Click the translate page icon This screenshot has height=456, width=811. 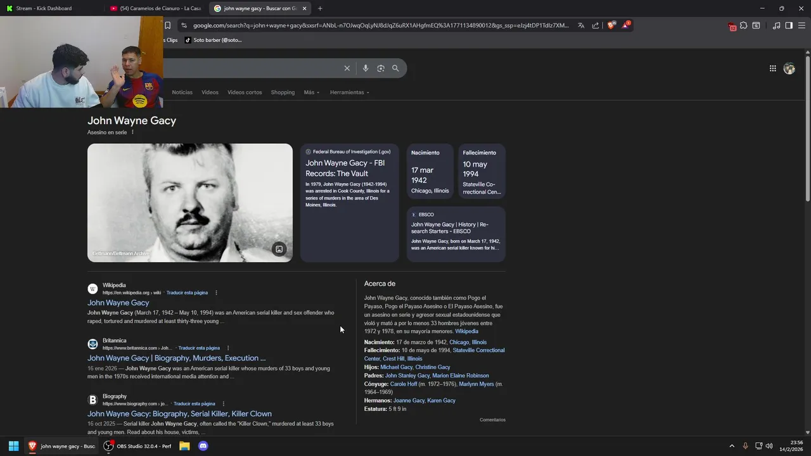click(581, 25)
